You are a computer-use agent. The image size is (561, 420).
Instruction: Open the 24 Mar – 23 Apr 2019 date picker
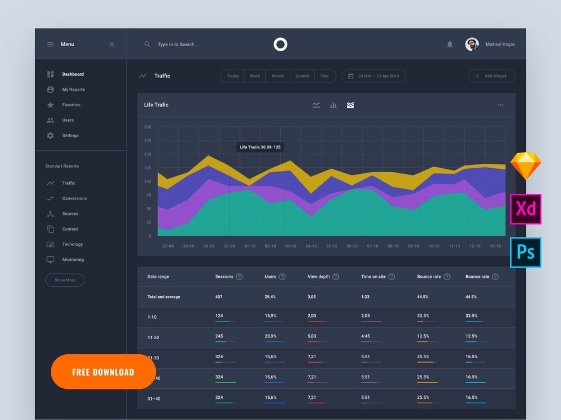[x=374, y=76]
